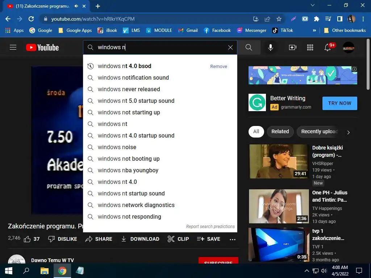Viewport: 371px width, 278px height.
Task: Start voice search with the microphone
Action: 270,47
